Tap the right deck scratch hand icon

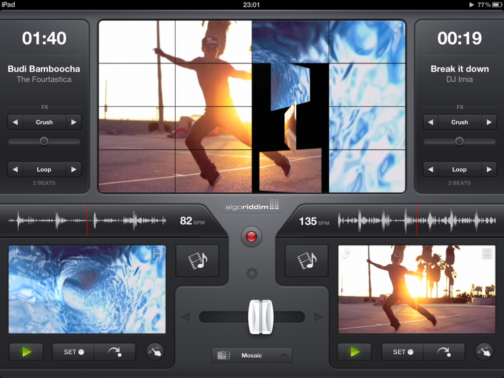pos(484,351)
